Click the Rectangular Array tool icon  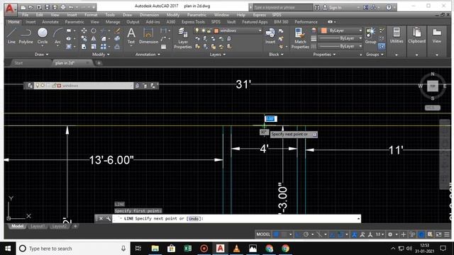pyautogui.click(x=104, y=46)
